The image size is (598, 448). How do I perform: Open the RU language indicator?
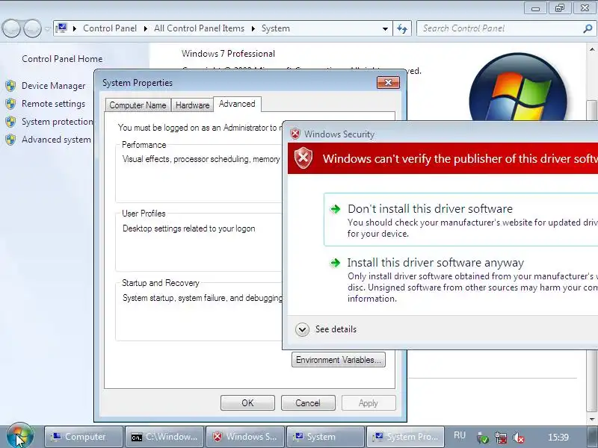[x=460, y=435]
